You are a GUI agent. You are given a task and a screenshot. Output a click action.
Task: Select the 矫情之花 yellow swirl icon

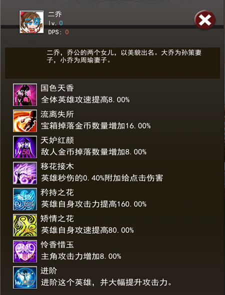point(25,225)
